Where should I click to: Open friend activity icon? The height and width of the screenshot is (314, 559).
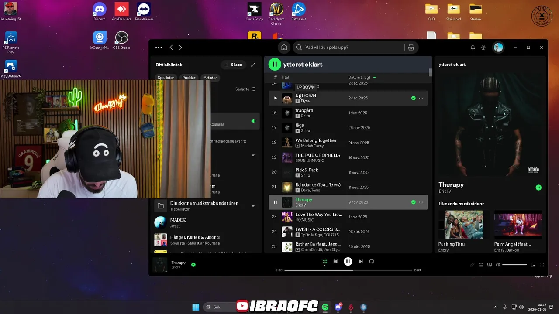[x=483, y=48]
